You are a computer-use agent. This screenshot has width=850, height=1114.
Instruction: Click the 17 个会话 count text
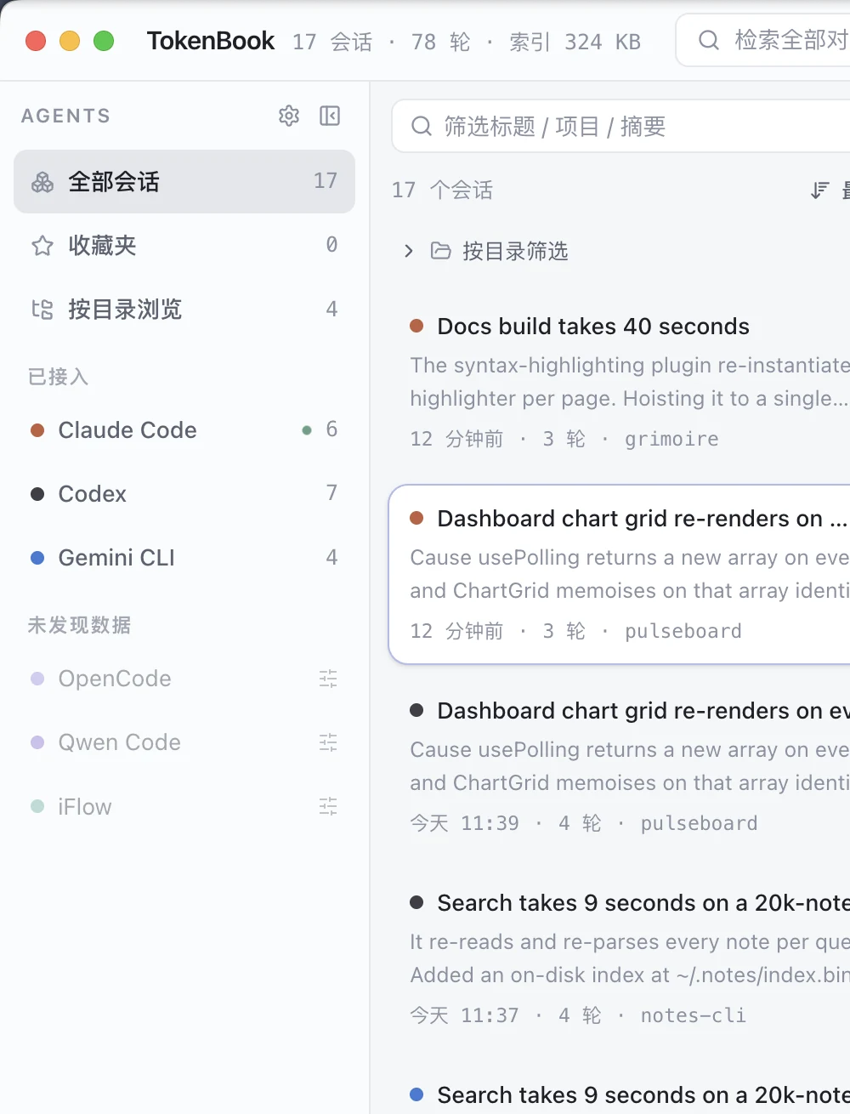442,190
